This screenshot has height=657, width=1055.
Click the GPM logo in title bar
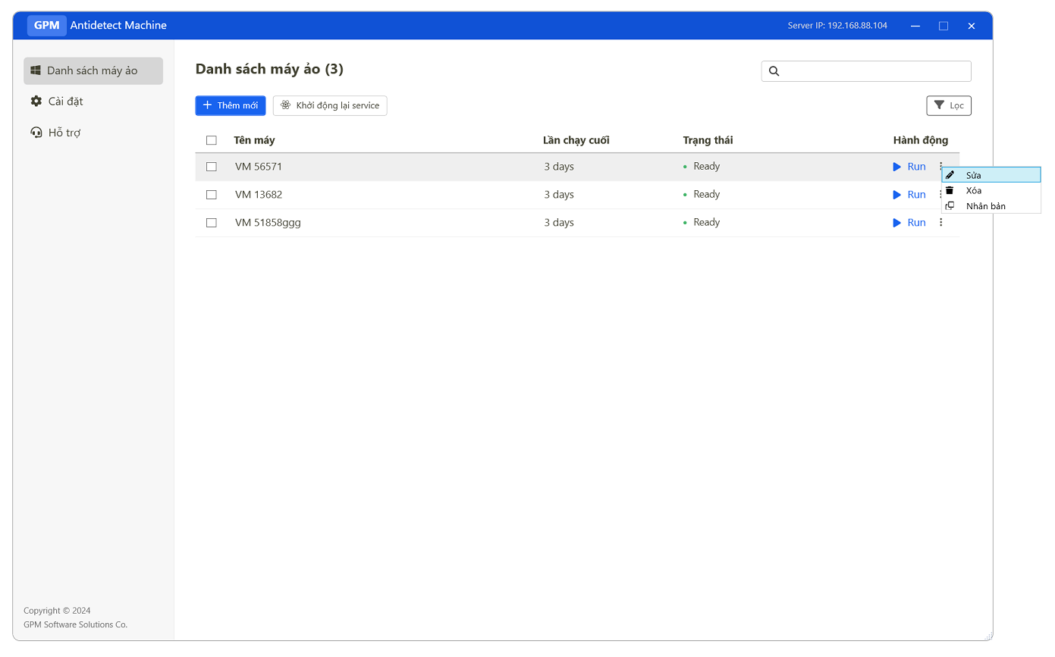coord(46,26)
